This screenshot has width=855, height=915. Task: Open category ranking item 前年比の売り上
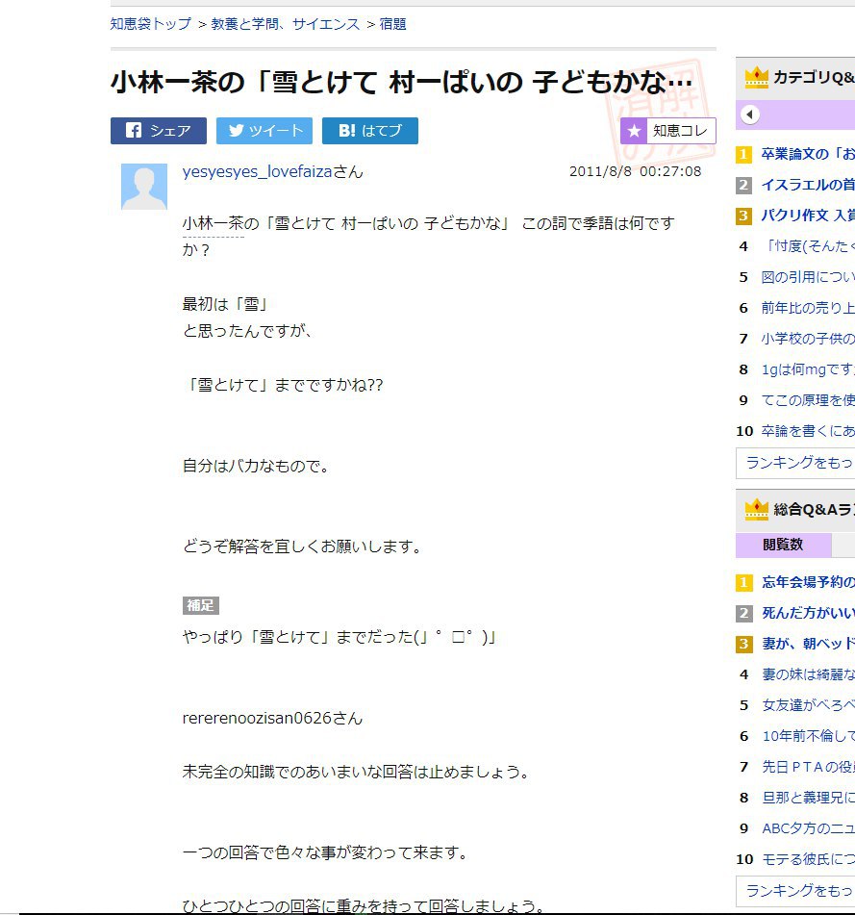808,308
